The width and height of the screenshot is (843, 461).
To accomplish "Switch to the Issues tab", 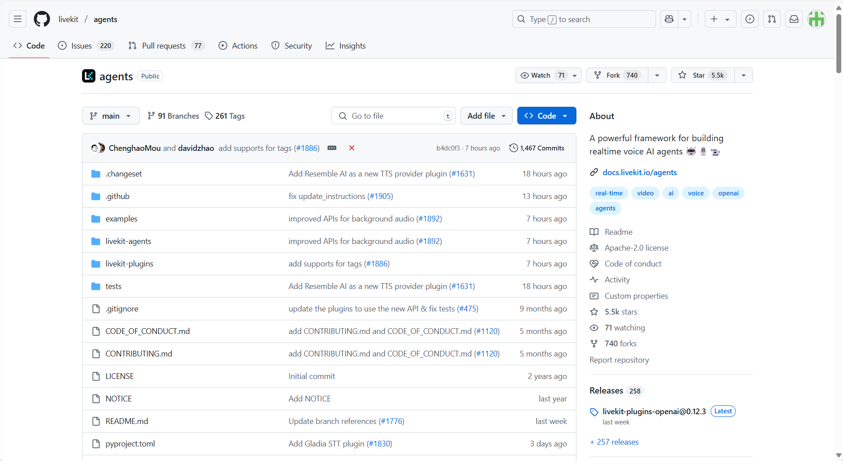I will pyautogui.click(x=86, y=45).
